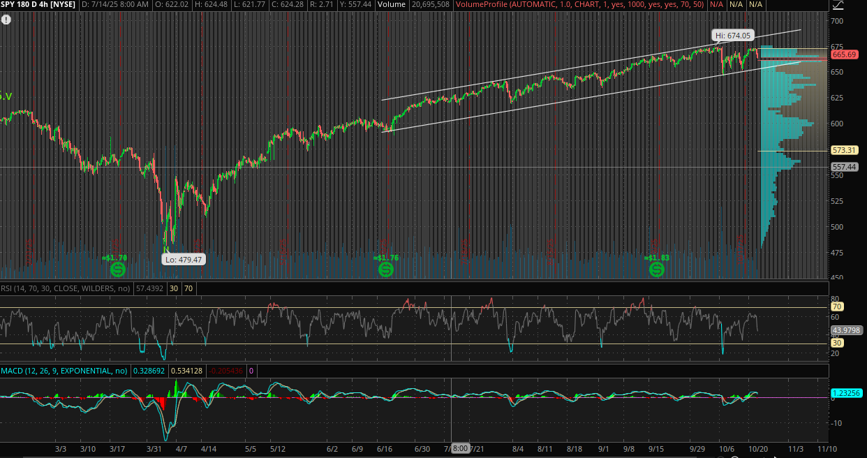Click the 573.31 price level tag

tap(844, 150)
